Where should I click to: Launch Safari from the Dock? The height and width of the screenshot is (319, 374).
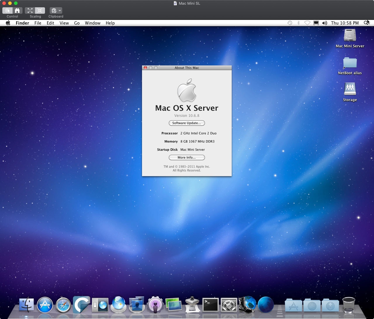(x=63, y=305)
